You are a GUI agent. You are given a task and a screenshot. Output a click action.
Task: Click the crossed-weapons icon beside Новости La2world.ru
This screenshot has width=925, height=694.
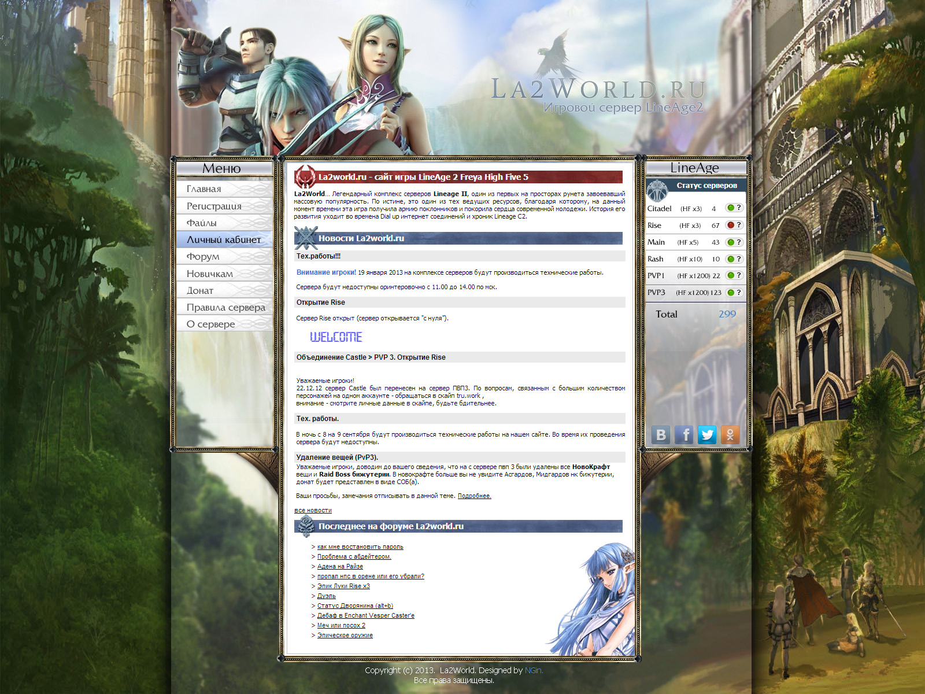tap(305, 238)
